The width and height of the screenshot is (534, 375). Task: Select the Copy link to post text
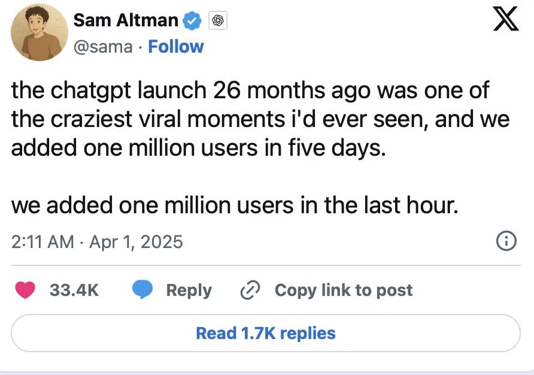click(343, 291)
